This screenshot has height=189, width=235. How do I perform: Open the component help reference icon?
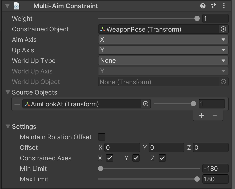(x=203, y=6)
